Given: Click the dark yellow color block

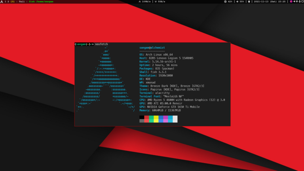Looking at the screenshot, I should coord(156,117).
